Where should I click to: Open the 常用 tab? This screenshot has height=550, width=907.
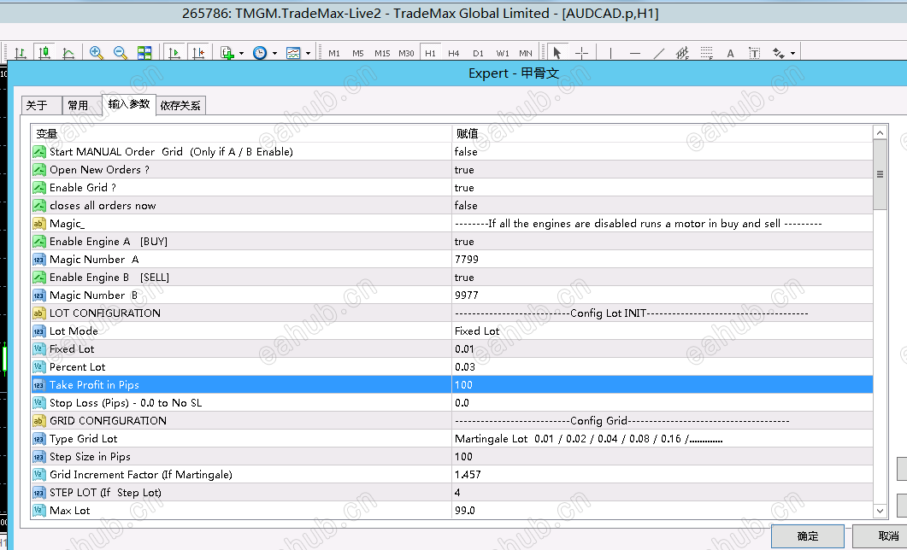[82, 105]
